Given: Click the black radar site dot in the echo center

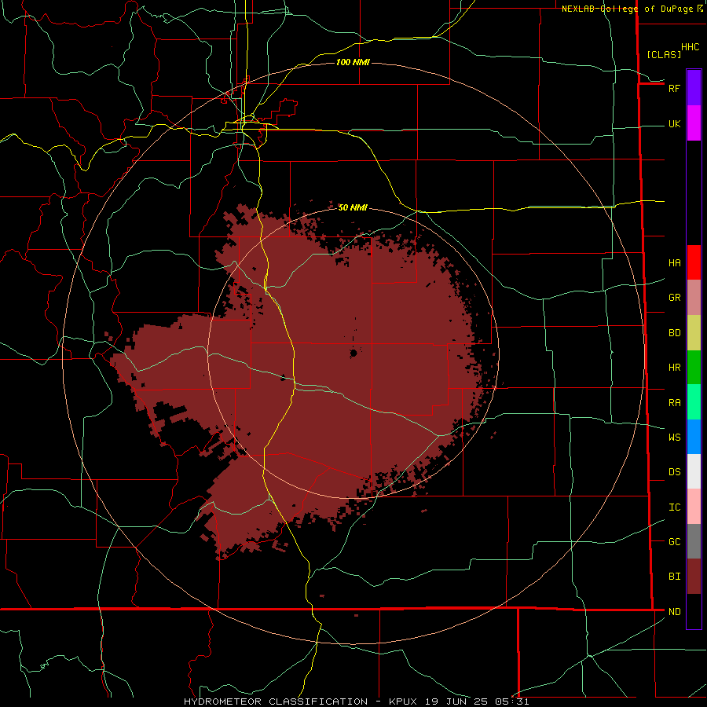Looking at the screenshot, I should [353, 353].
